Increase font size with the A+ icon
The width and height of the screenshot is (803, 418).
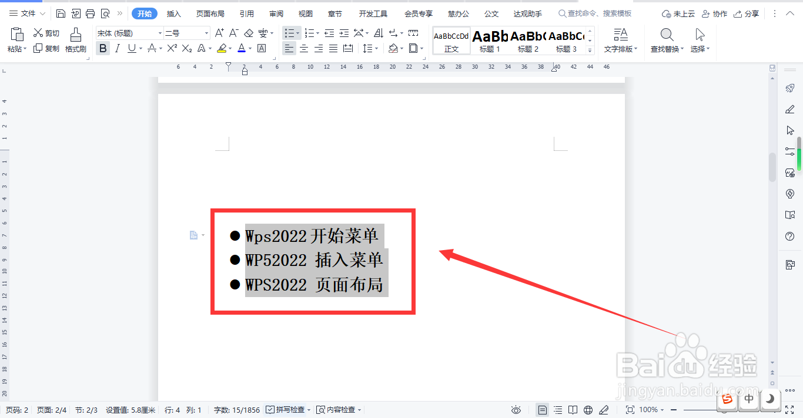tap(219, 33)
